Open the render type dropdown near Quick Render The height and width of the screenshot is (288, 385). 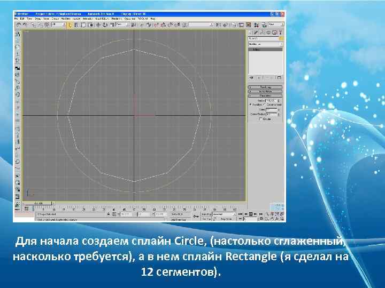point(276,24)
